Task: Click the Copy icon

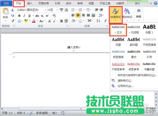Action: point(12,15)
